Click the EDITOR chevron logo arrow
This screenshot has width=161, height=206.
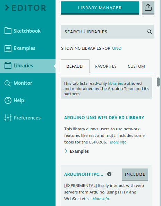[7, 8]
